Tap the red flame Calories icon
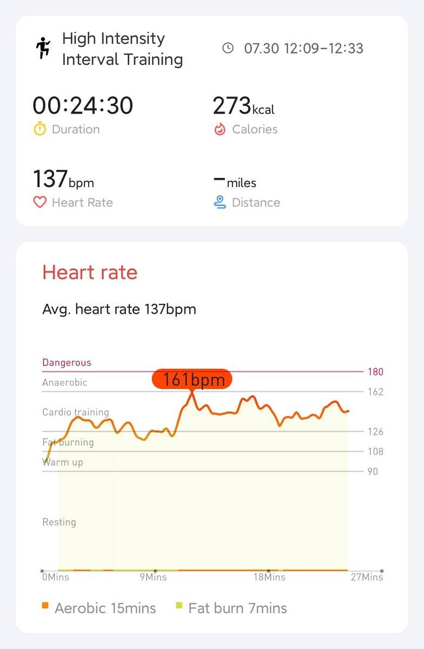This screenshot has height=649, width=424. pos(220,129)
